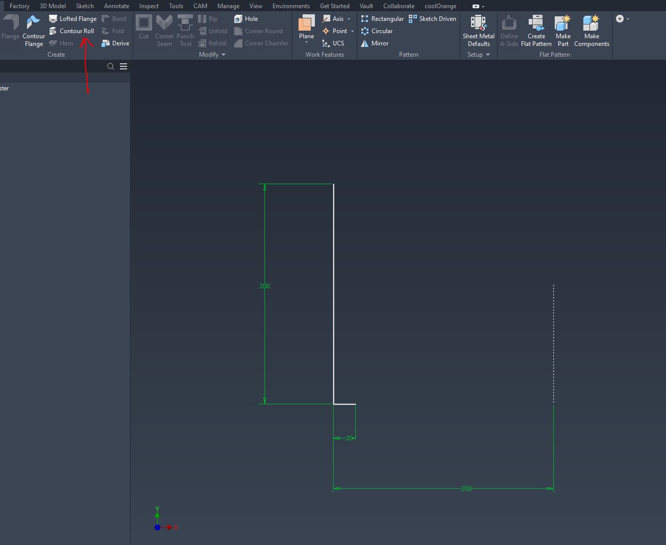Click the Bend tool
Image resolution: width=666 pixels, height=545 pixels.
point(114,19)
